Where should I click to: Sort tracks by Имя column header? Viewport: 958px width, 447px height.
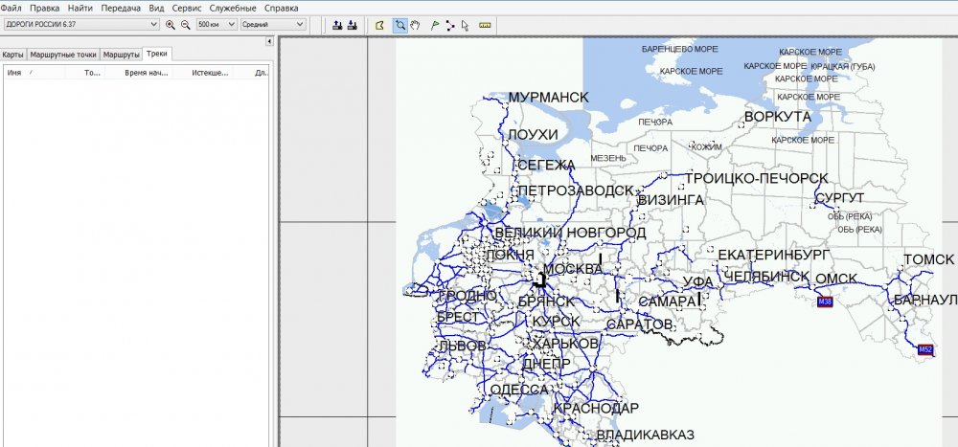(14, 72)
